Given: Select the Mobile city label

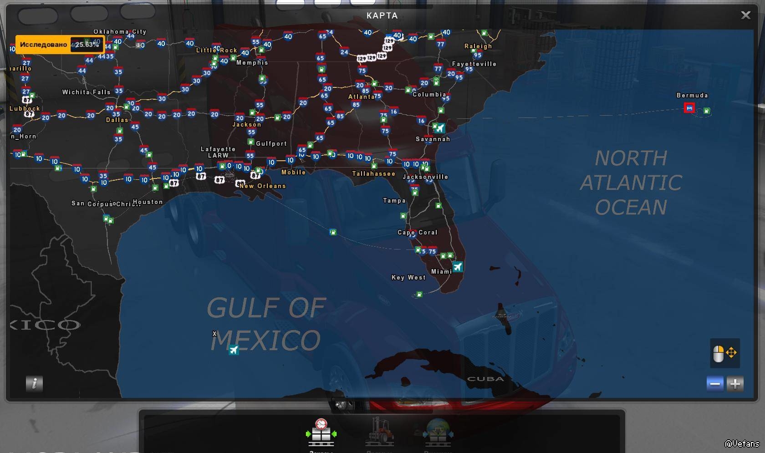Looking at the screenshot, I should [293, 172].
